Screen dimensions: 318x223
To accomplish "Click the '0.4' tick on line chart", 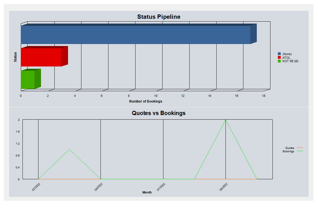I will click(x=18, y=168).
